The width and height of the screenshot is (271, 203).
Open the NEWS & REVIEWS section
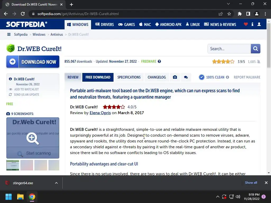[220, 25]
